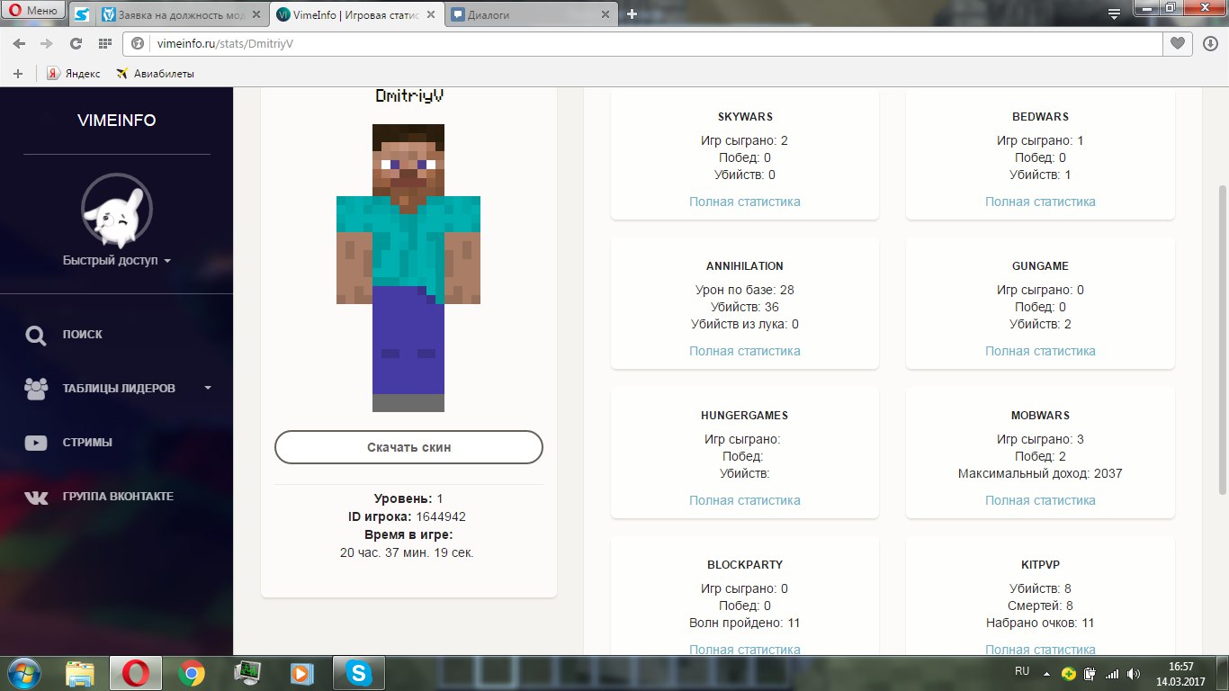Image resolution: width=1229 pixels, height=691 pixels.
Task: Click the Максимальный доход: 2037 text
Action: (x=1040, y=473)
